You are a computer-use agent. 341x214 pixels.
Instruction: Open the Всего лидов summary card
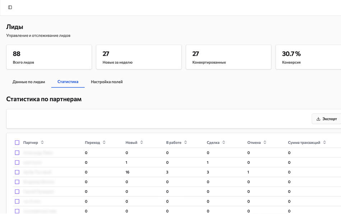pos(49,57)
